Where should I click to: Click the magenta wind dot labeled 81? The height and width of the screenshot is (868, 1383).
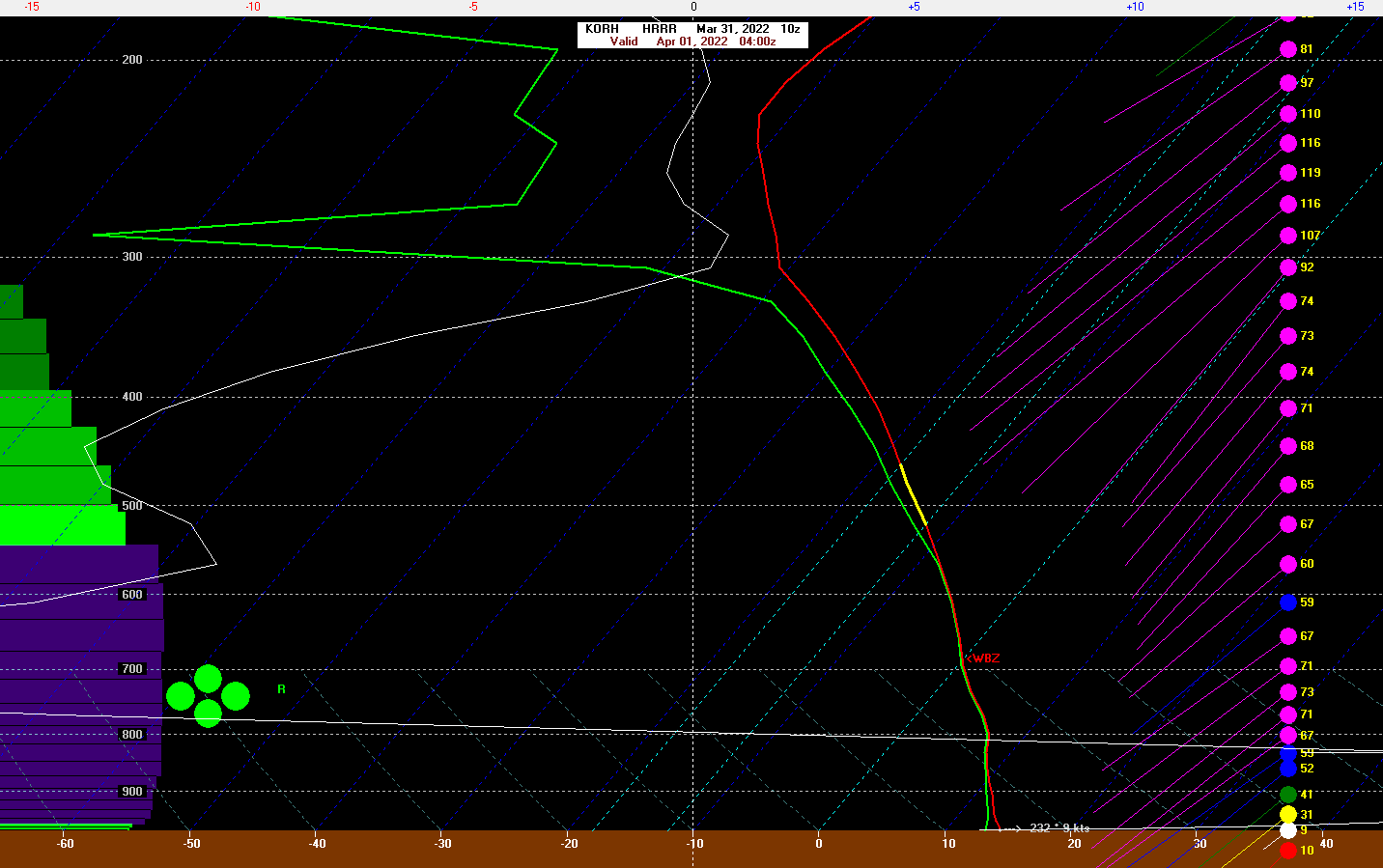click(x=1288, y=49)
